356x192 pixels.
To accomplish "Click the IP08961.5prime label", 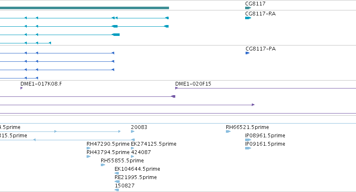I will (265, 136).
